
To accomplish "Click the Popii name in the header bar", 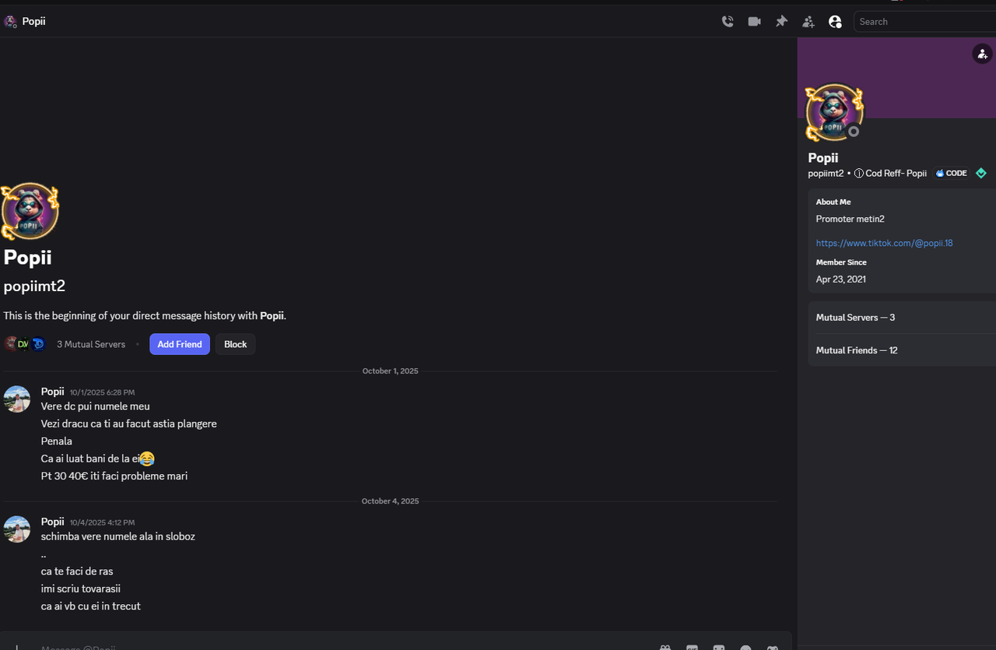I will (33, 22).
